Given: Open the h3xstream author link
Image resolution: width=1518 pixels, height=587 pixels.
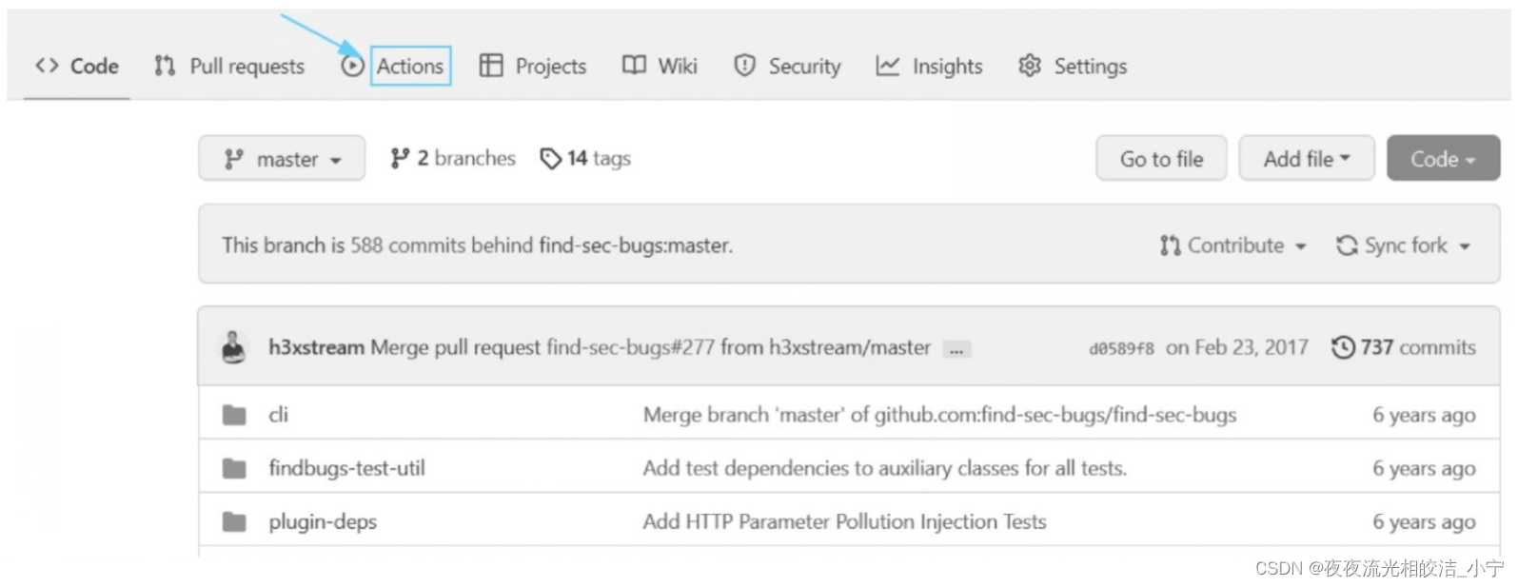Looking at the screenshot, I should [316, 347].
